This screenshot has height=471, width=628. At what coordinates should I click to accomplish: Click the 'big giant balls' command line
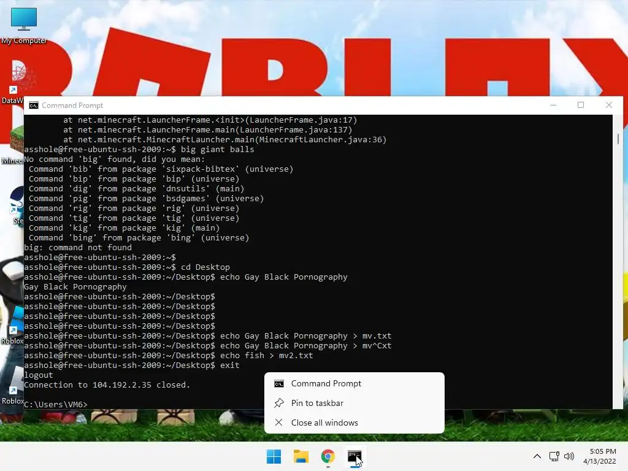(139, 150)
